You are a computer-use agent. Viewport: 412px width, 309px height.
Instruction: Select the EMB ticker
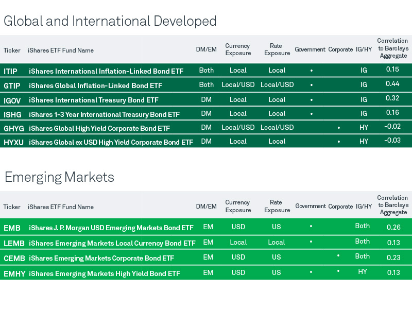(11, 228)
